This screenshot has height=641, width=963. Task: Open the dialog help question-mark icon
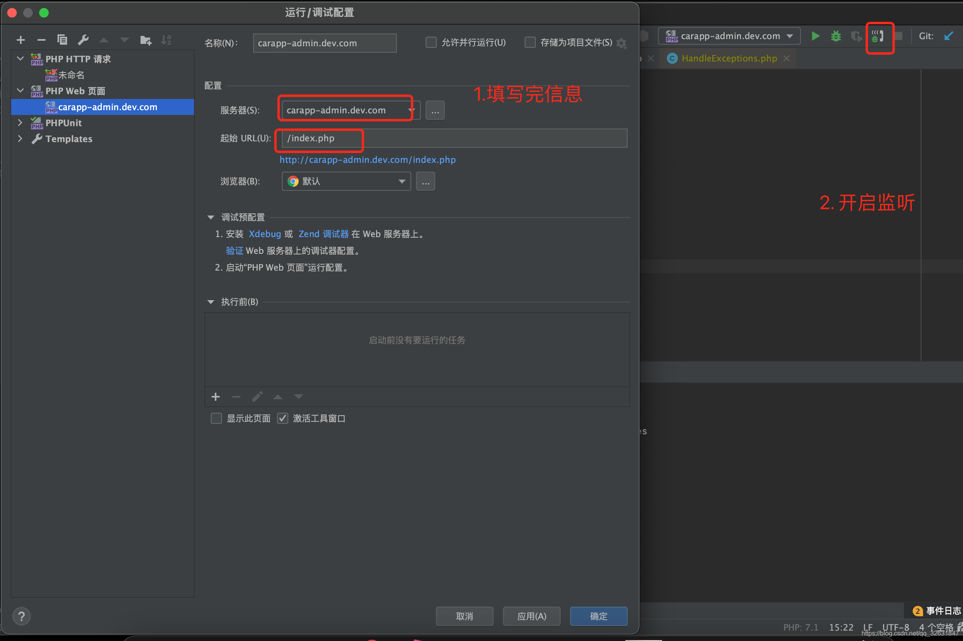[x=22, y=616]
